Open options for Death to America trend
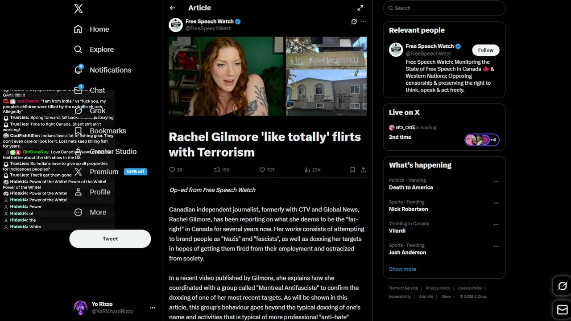The height and width of the screenshot is (321, 571). click(496, 181)
